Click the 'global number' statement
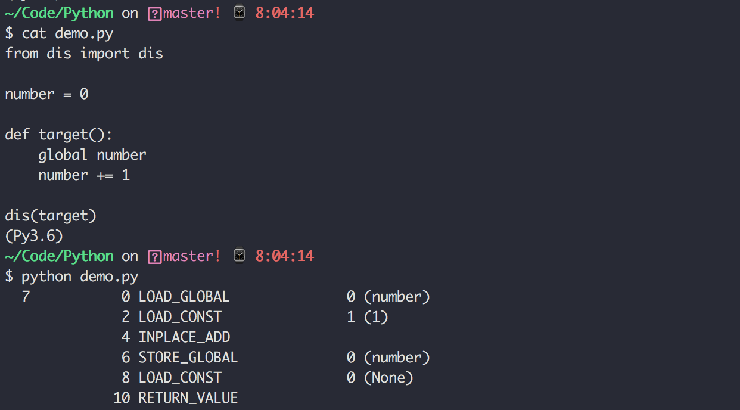This screenshot has height=410, width=740. click(x=92, y=155)
